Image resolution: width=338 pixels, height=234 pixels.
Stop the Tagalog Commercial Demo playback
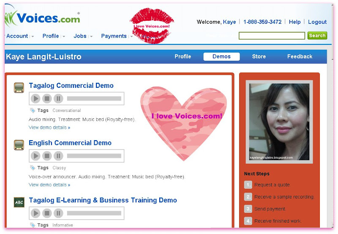click(x=47, y=98)
